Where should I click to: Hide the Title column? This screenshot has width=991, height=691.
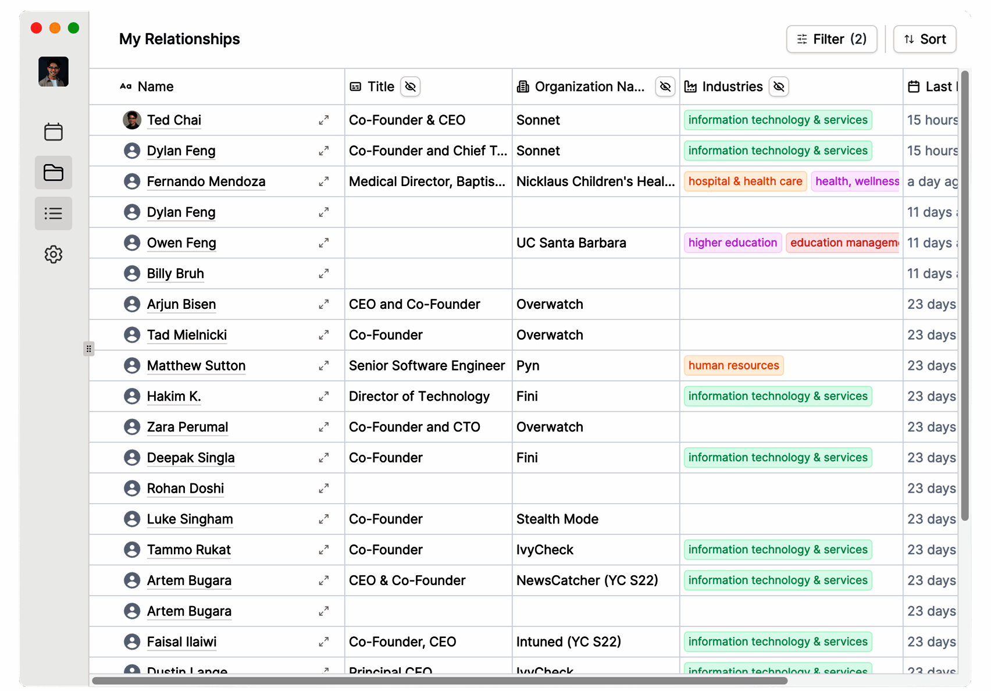point(411,87)
